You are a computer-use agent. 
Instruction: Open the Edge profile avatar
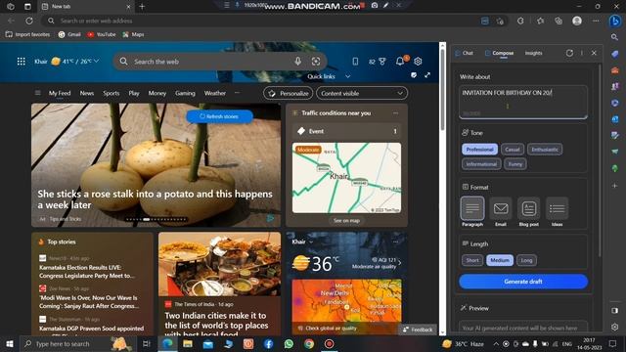tap(577, 21)
